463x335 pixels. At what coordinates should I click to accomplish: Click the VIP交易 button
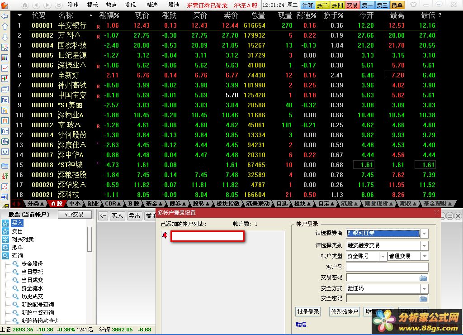pyautogui.click(x=75, y=215)
